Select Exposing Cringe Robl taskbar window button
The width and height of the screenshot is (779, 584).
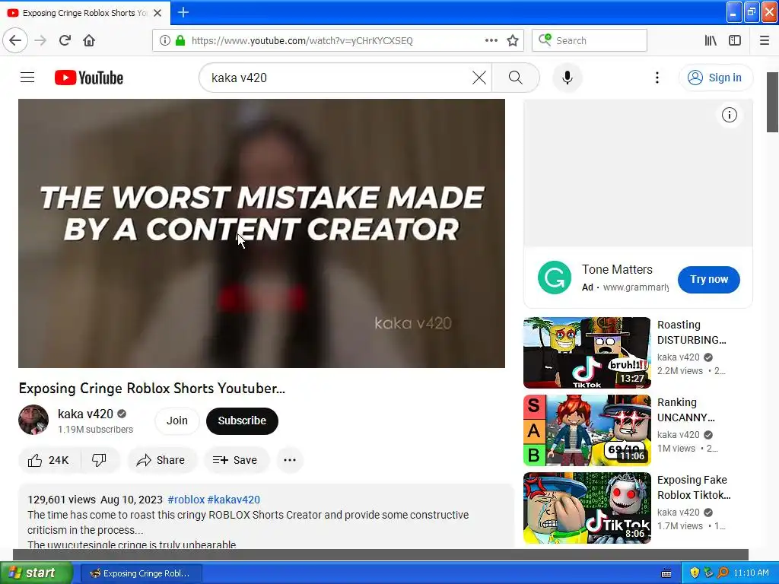[141, 573]
